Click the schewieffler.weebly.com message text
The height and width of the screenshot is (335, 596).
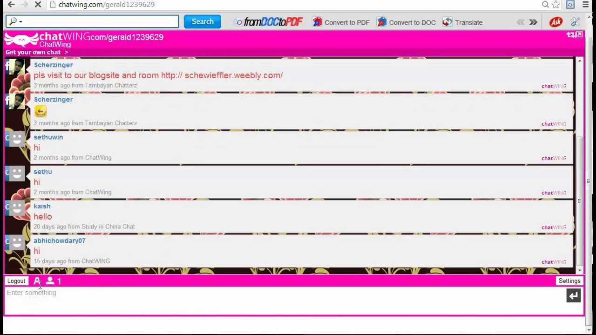(158, 75)
